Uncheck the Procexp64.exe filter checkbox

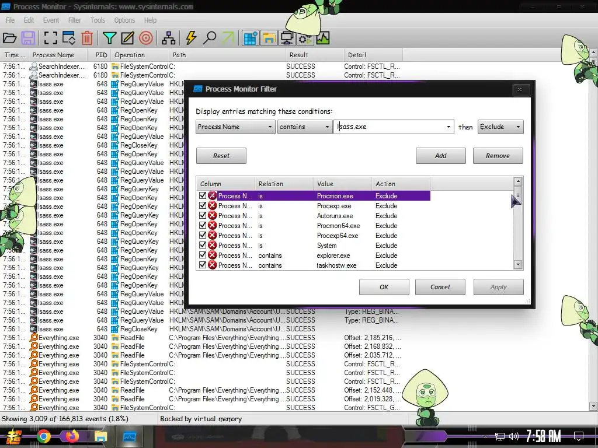203,235
